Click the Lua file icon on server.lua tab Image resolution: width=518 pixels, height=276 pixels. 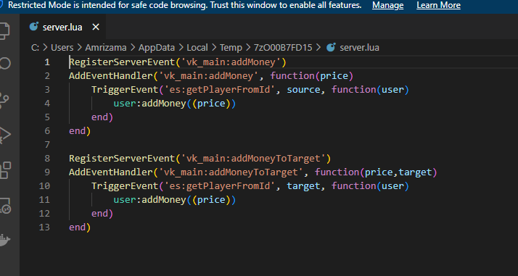pyautogui.click(x=33, y=26)
